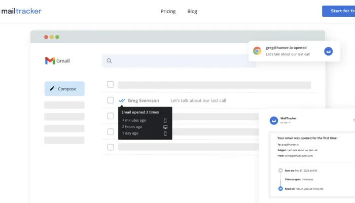Open the Greg Svensson sender name
355x203 pixels.
coord(144,100)
